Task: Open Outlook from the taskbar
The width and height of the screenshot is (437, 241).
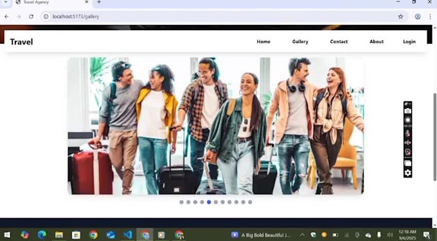Action: 111,235
